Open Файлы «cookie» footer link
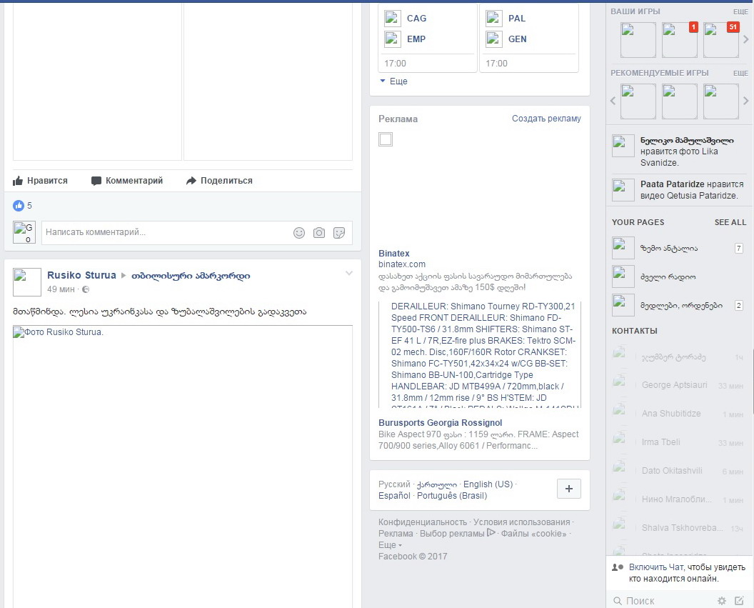Screen dimensions: 754x608 pyautogui.click(x=534, y=534)
